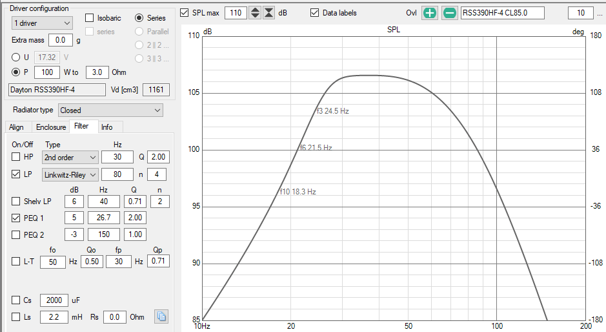Uncheck the PEQ 1 checkbox
The height and width of the screenshot is (332, 606).
tap(16, 218)
